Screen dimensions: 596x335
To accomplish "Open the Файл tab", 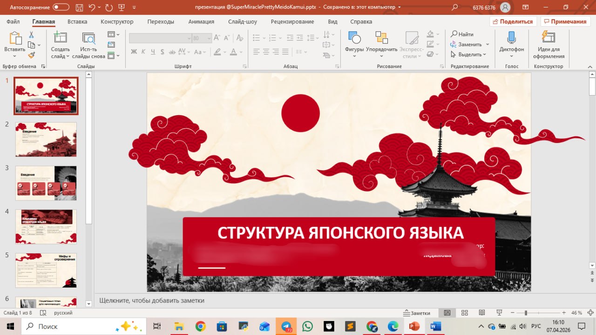I will click(13, 22).
